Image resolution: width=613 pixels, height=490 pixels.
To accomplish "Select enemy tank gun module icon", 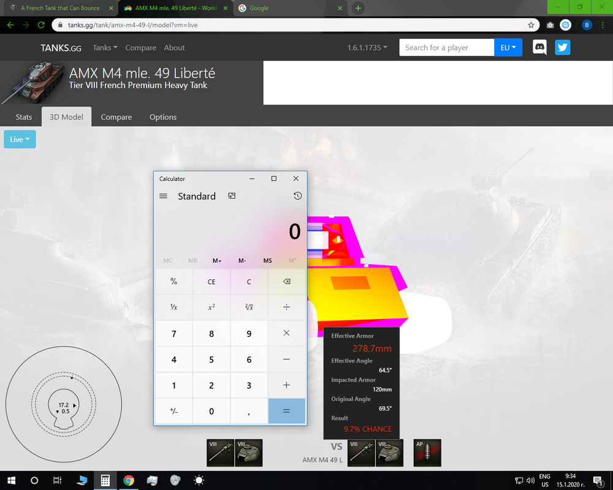I will point(361,453).
